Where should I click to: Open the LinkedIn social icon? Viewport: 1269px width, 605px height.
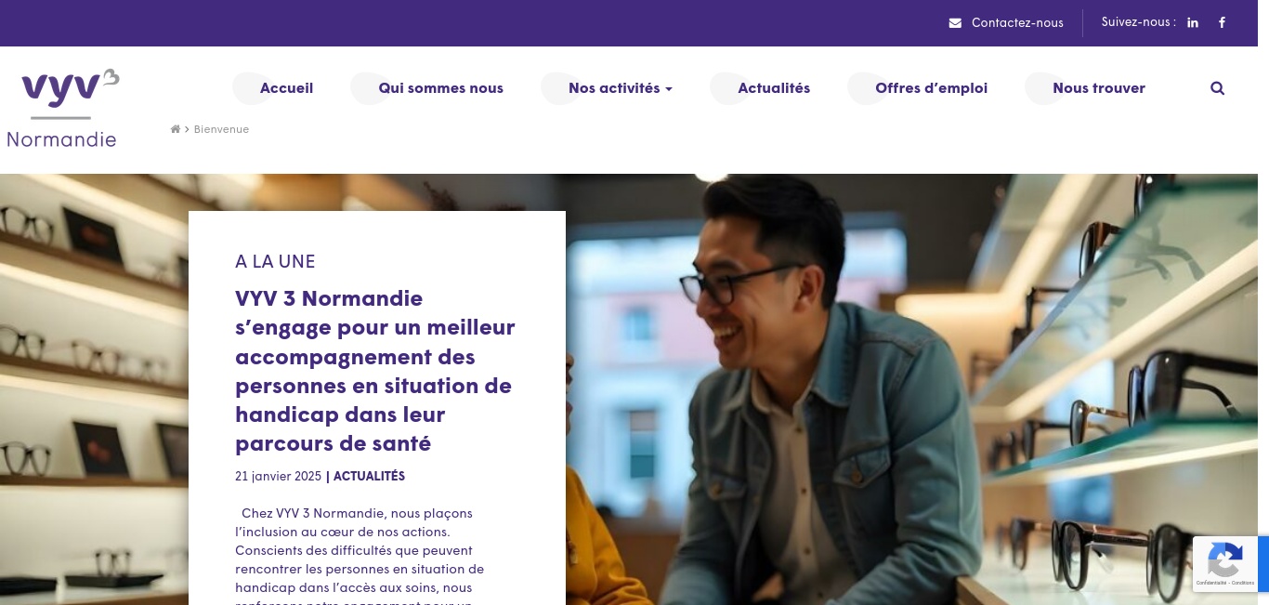pyautogui.click(x=1193, y=22)
